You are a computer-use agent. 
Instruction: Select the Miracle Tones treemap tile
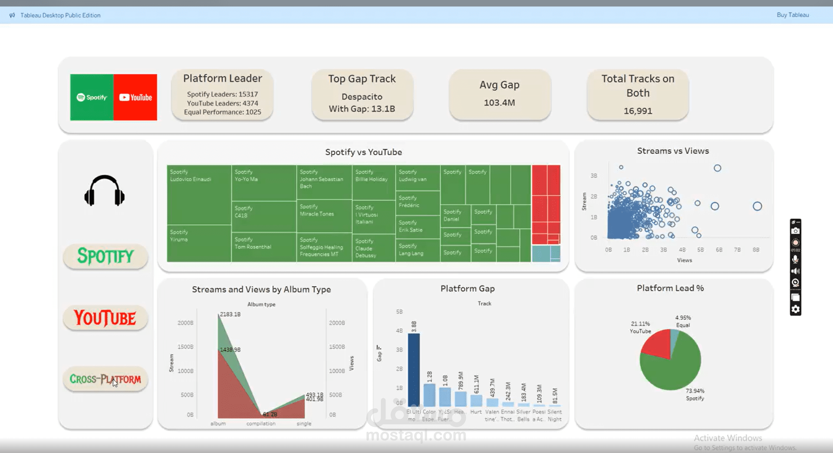[x=324, y=216]
